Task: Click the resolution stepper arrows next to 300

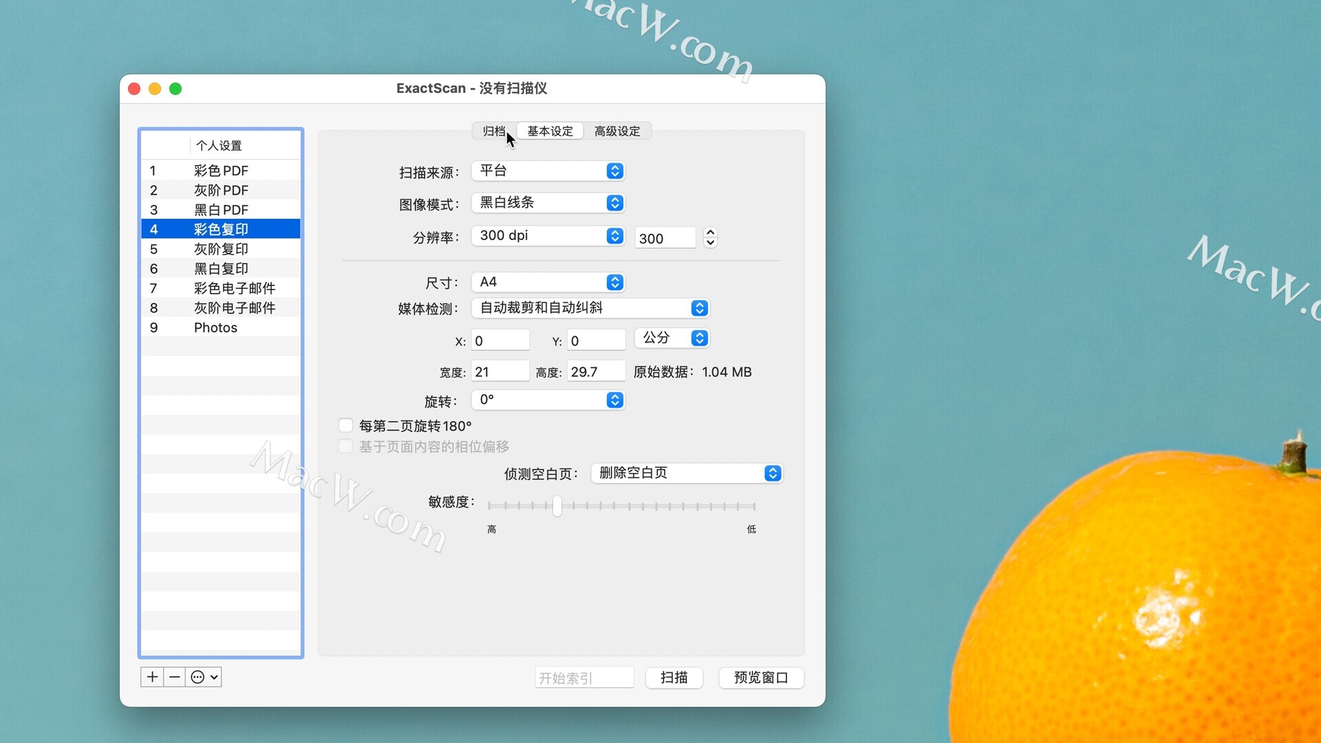Action: 711,237
